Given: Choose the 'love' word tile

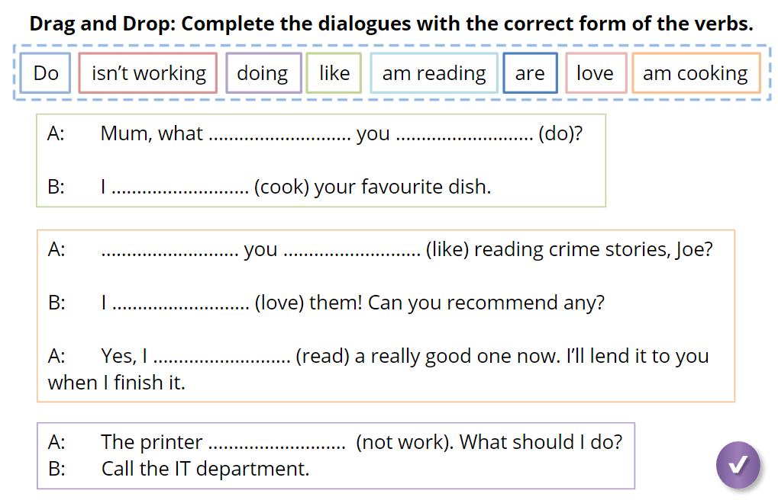Looking at the screenshot, I should pyautogui.click(x=596, y=73).
